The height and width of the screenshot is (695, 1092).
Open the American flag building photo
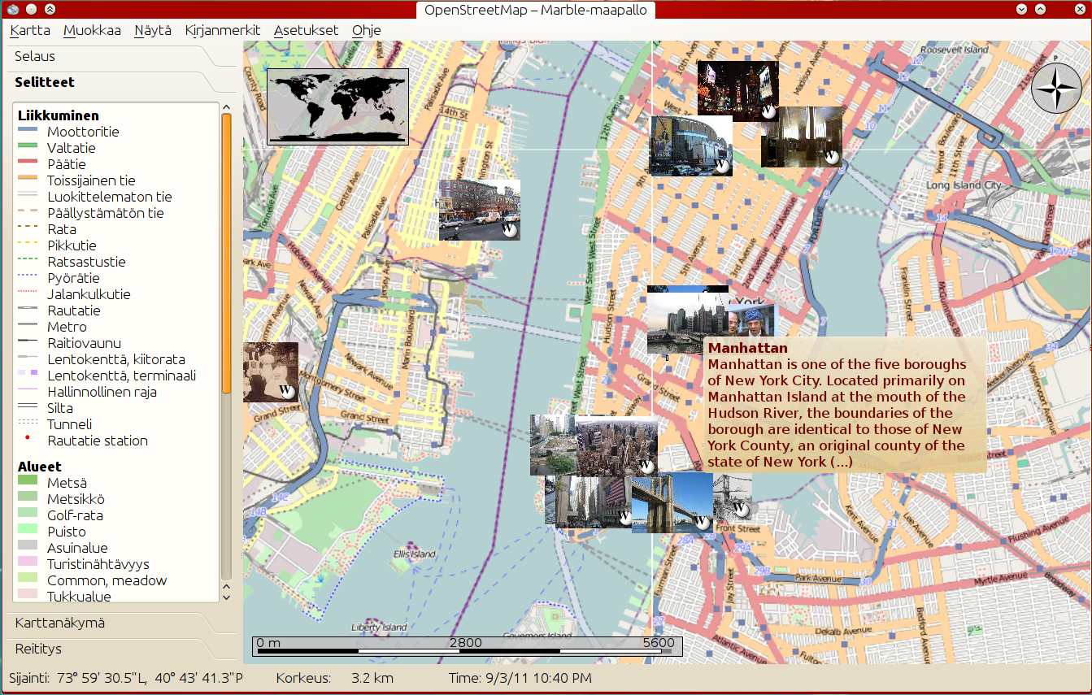coord(593,500)
